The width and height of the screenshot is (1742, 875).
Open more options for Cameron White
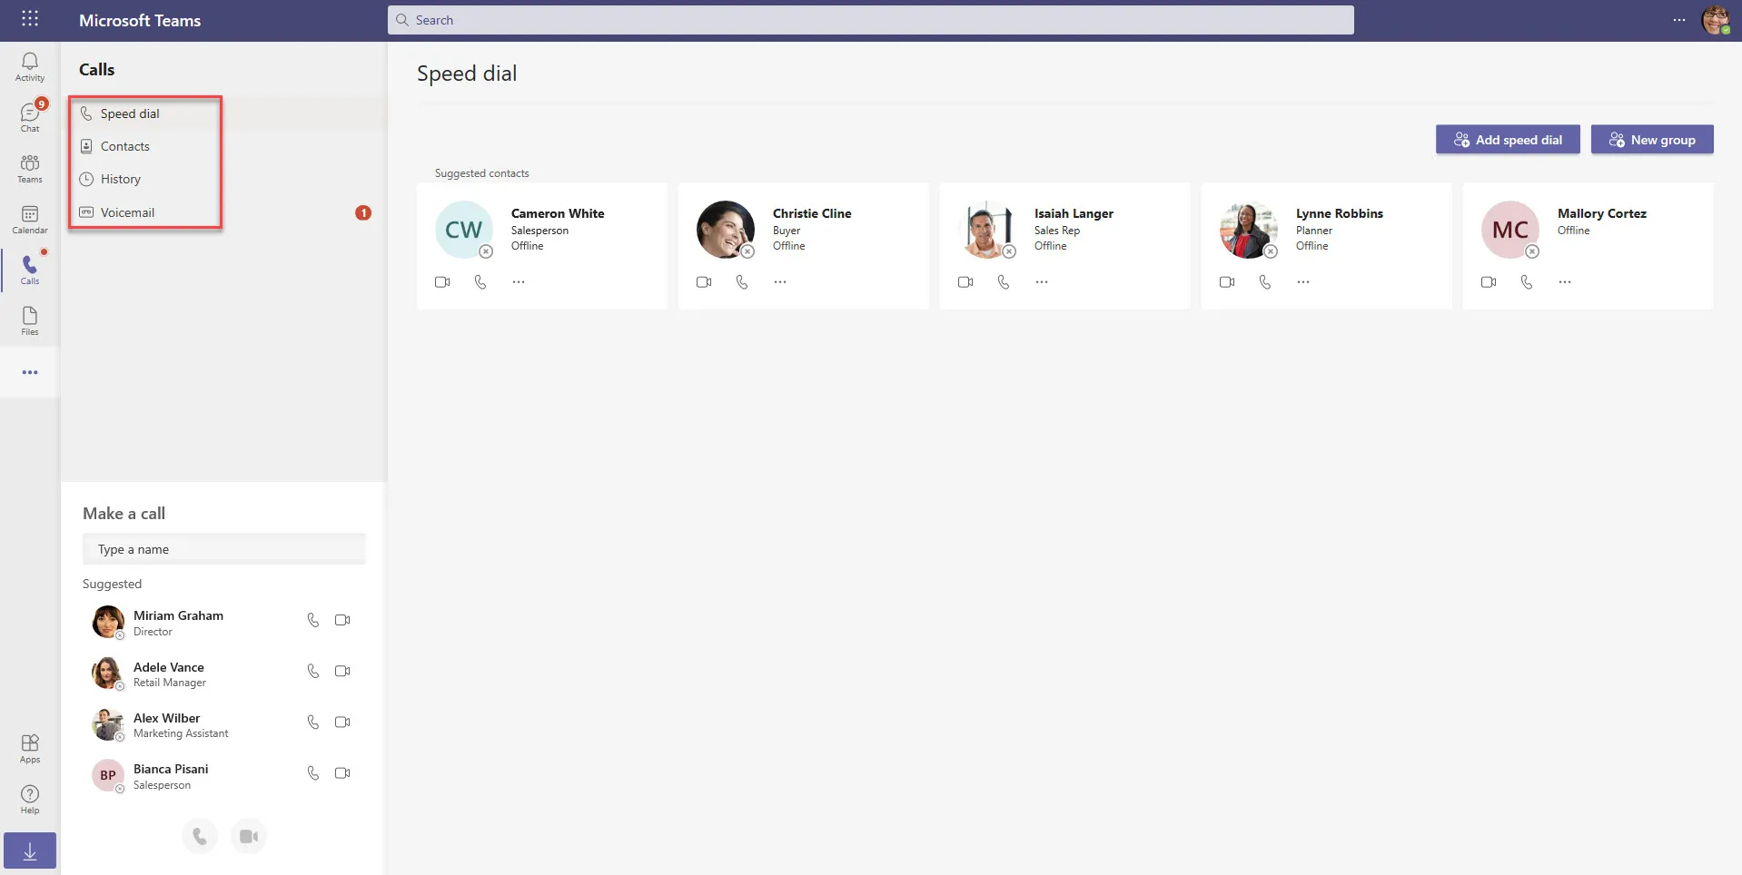pyautogui.click(x=519, y=282)
